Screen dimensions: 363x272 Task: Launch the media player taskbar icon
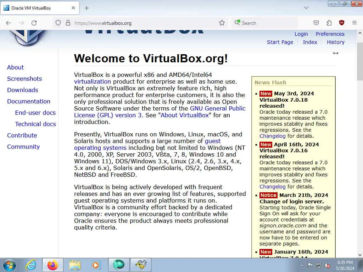96,265
